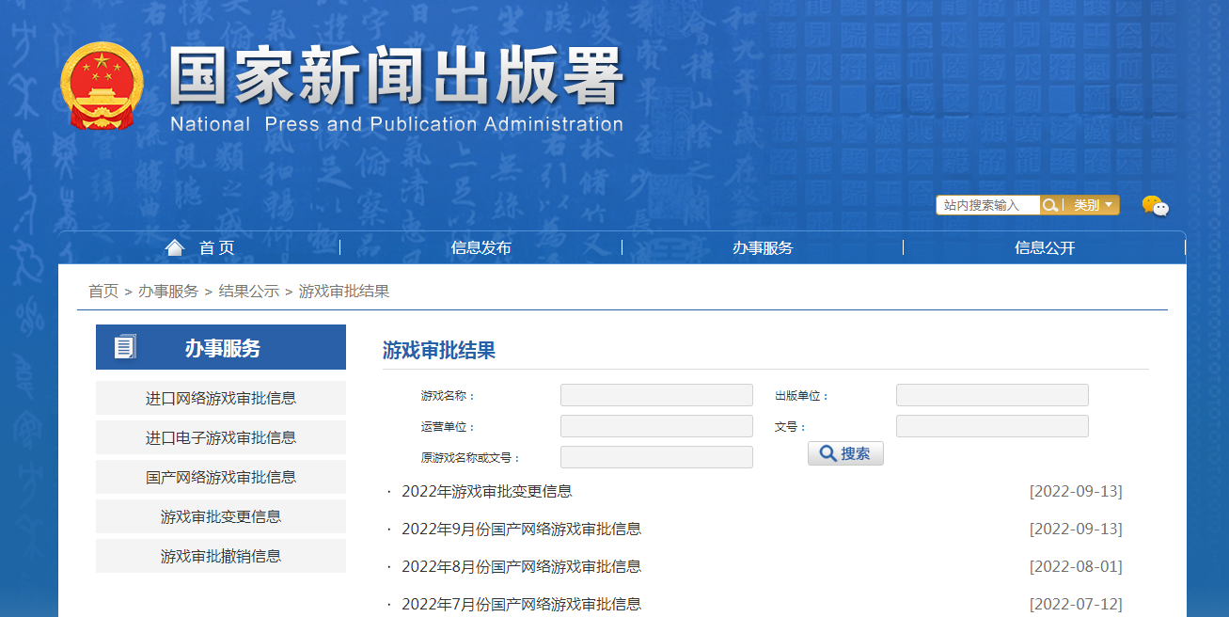This screenshot has height=617, width=1229.
Task: Focus the 出版单位 input field
Action: tap(992, 395)
